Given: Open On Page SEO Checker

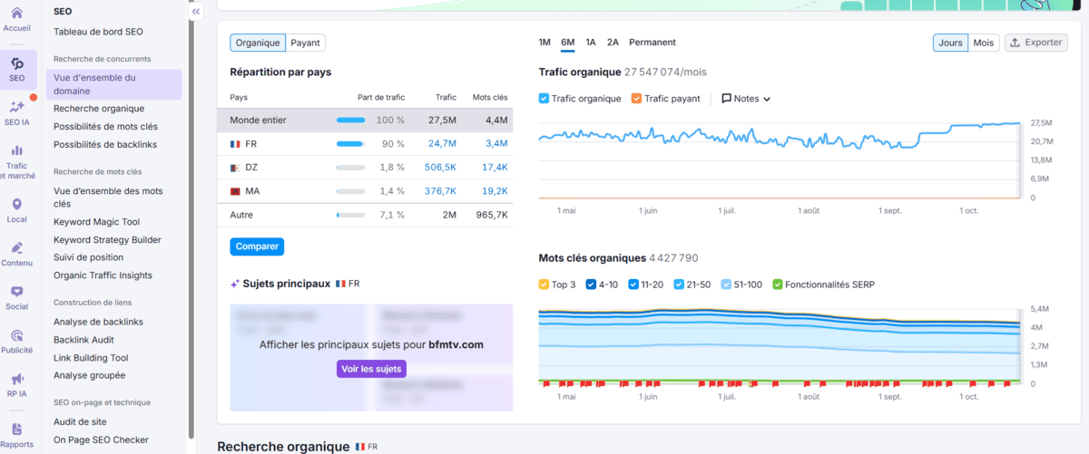Looking at the screenshot, I should [x=101, y=440].
